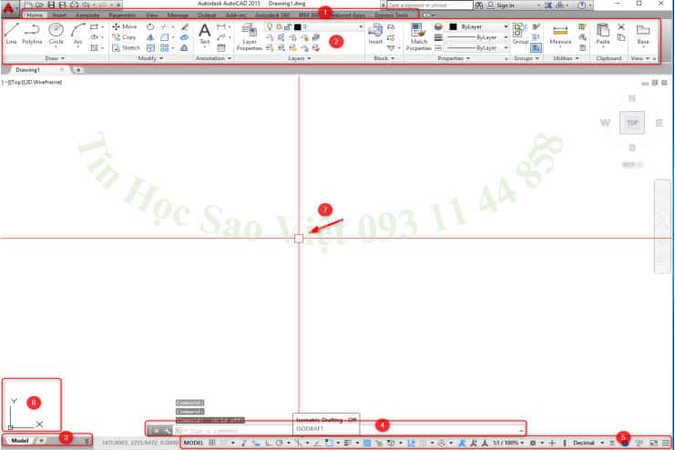Screen dimensions: 675x450
Task: Click the WCS dropdown under ViewCube
Action: [632, 165]
